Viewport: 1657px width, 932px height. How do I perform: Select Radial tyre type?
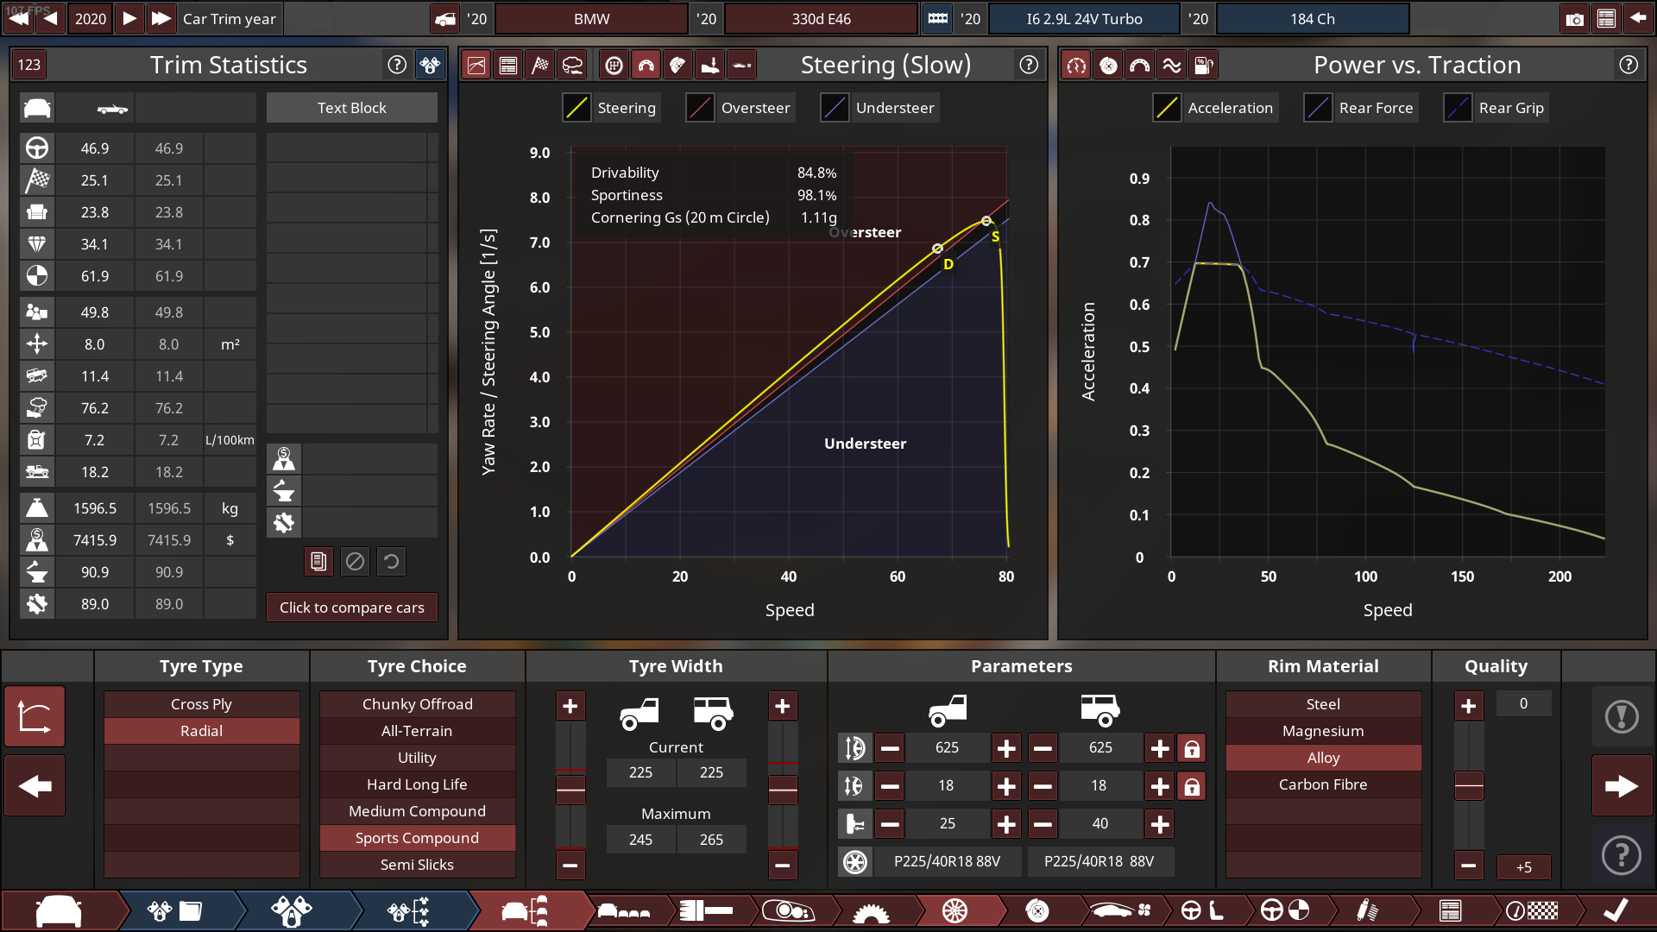201,731
